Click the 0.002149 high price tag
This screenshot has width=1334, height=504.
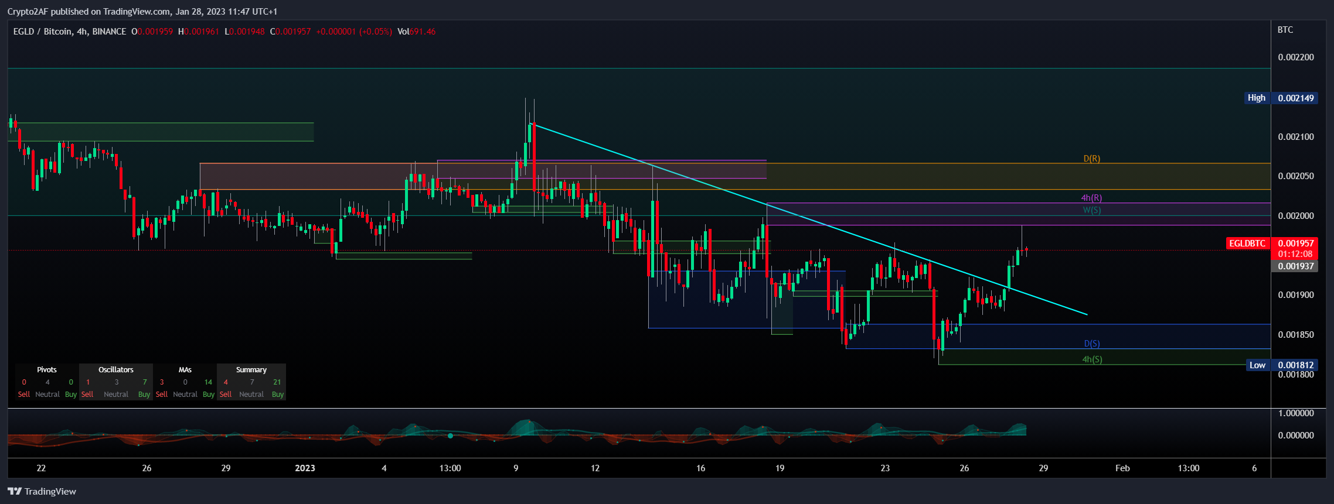[x=1295, y=98]
